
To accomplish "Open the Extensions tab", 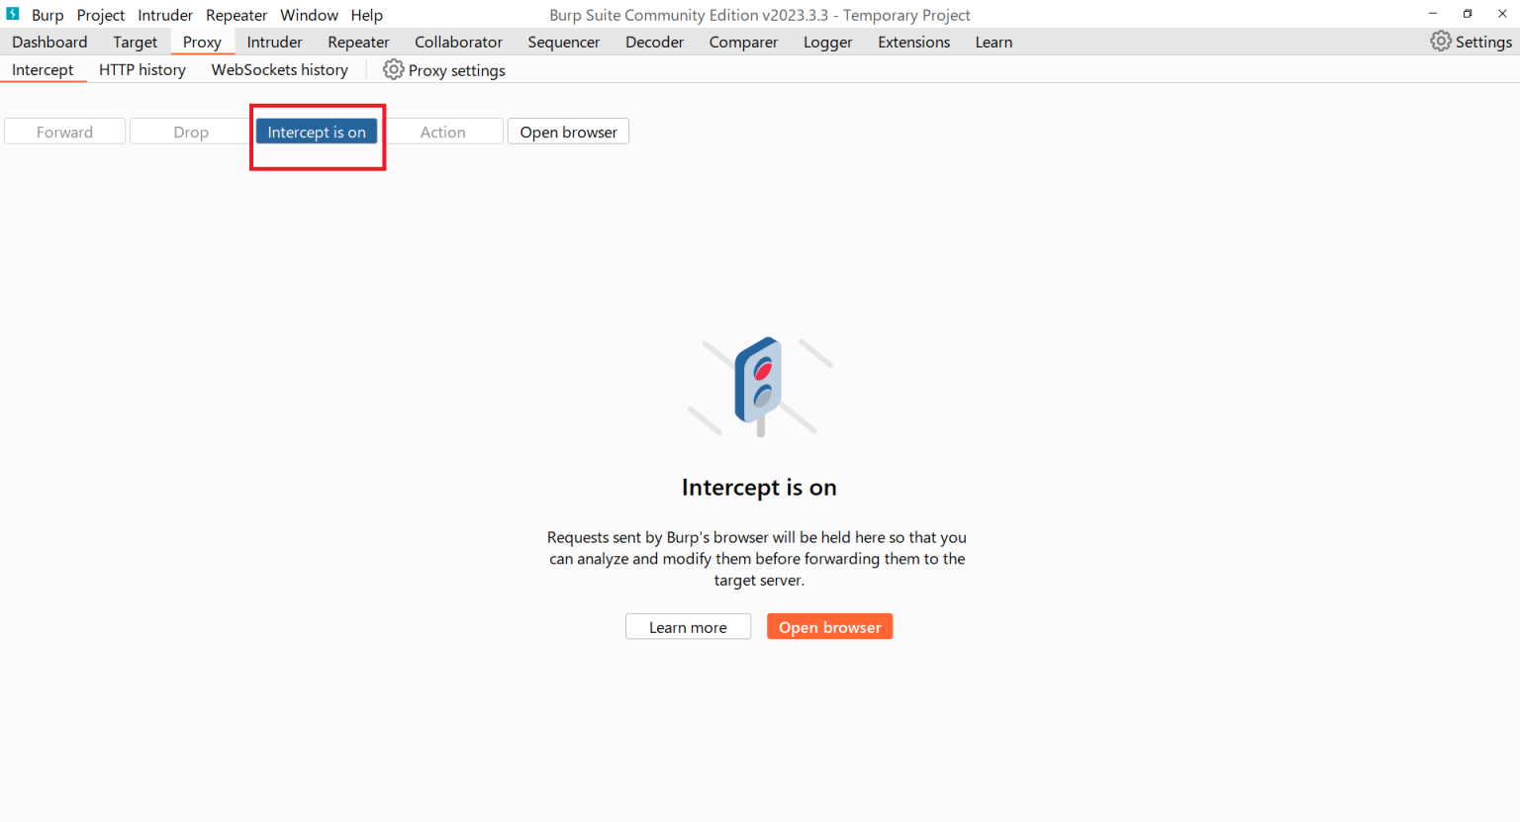I will [x=913, y=42].
